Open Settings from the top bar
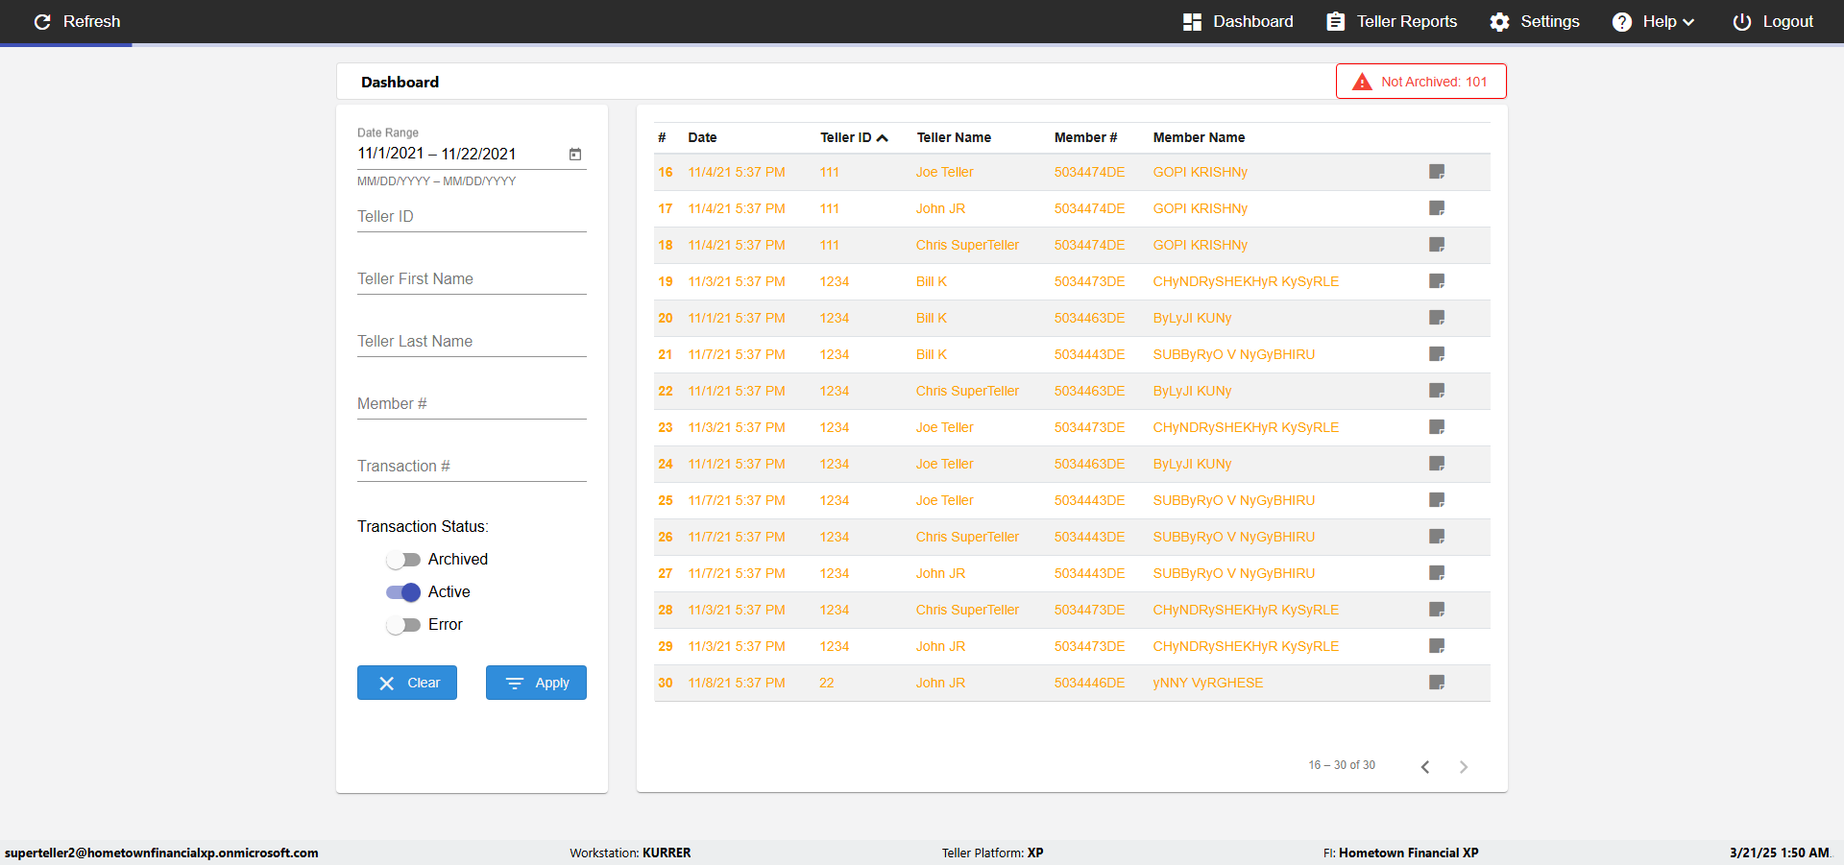This screenshot has height=865, width=1844. click(1535, 22)
